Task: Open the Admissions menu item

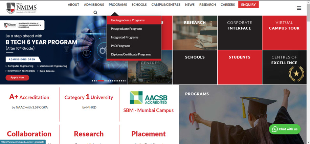Action: 94,5
